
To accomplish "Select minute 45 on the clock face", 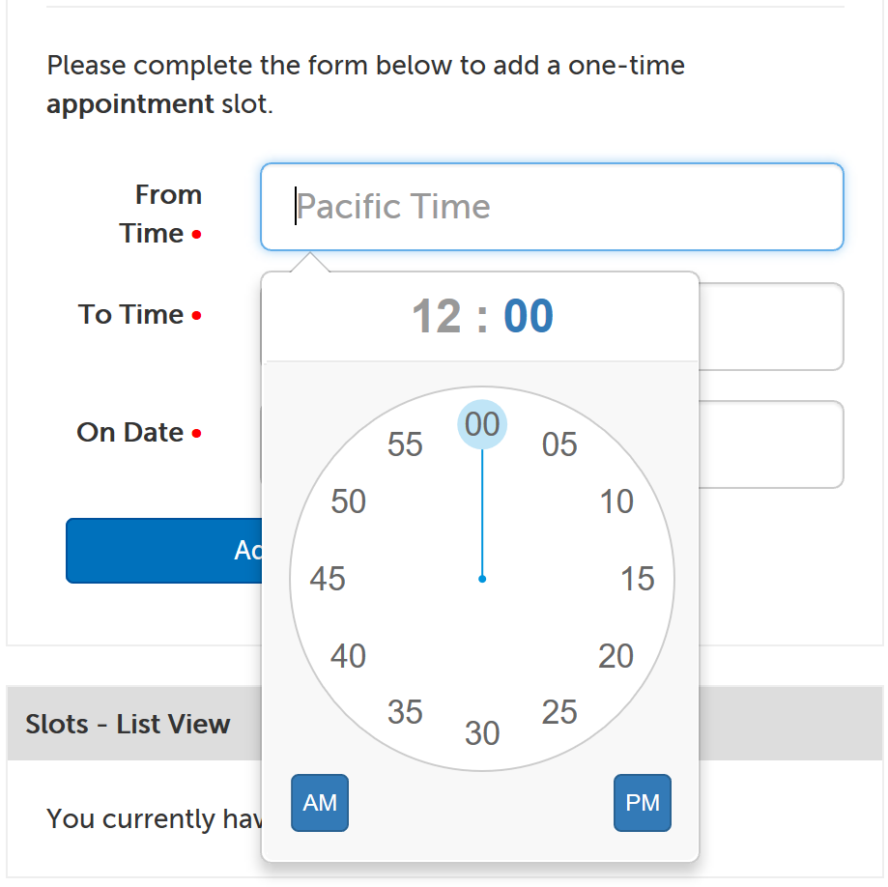I will tap(327, 578).
